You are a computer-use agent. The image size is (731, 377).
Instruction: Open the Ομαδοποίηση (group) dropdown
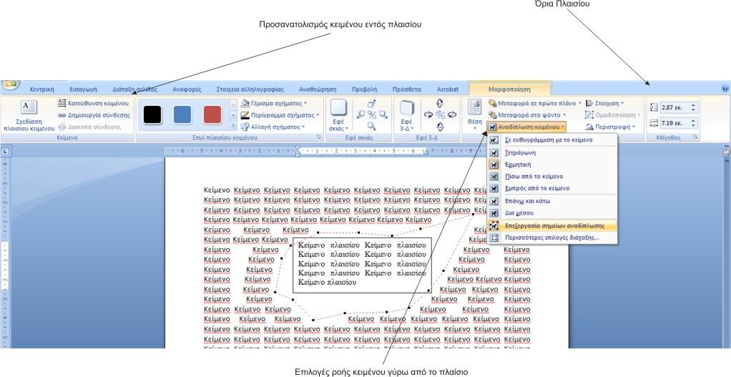614,114
